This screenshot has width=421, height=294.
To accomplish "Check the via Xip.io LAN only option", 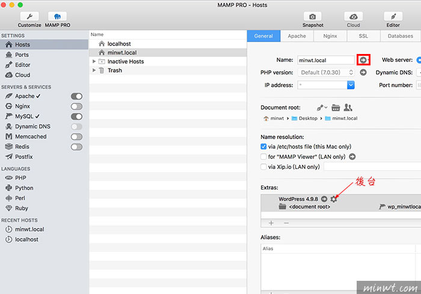I will (x=263, y=167).
